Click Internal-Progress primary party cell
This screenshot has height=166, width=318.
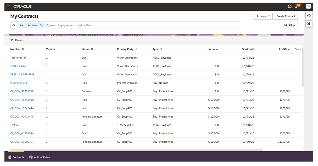click(127, 83)
